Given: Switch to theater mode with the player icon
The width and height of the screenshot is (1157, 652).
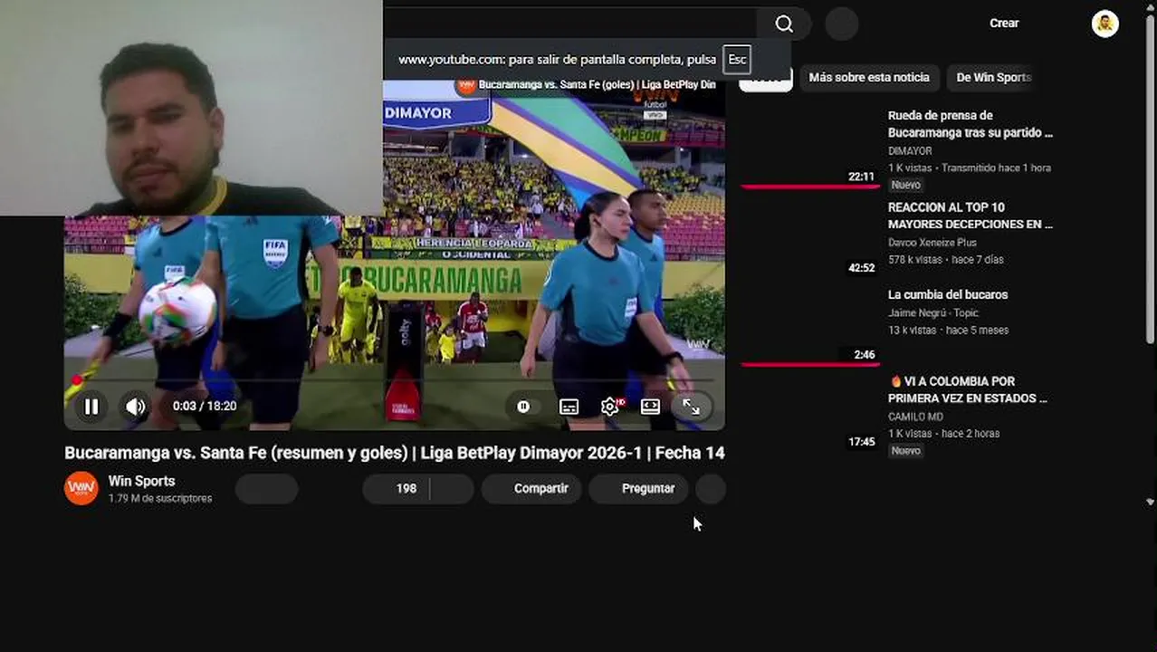Looking at the screenshot, I should (x=650, y=407).
